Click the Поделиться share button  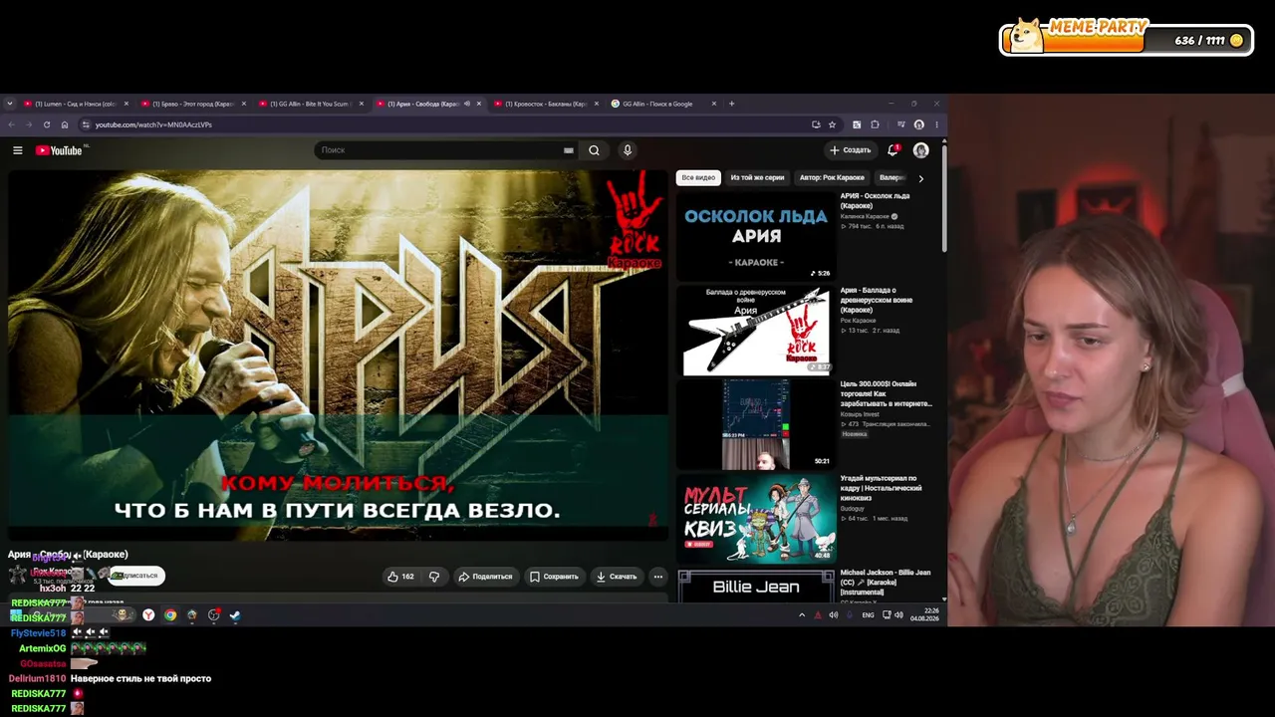pyautogui.click(x=485, y=577)
